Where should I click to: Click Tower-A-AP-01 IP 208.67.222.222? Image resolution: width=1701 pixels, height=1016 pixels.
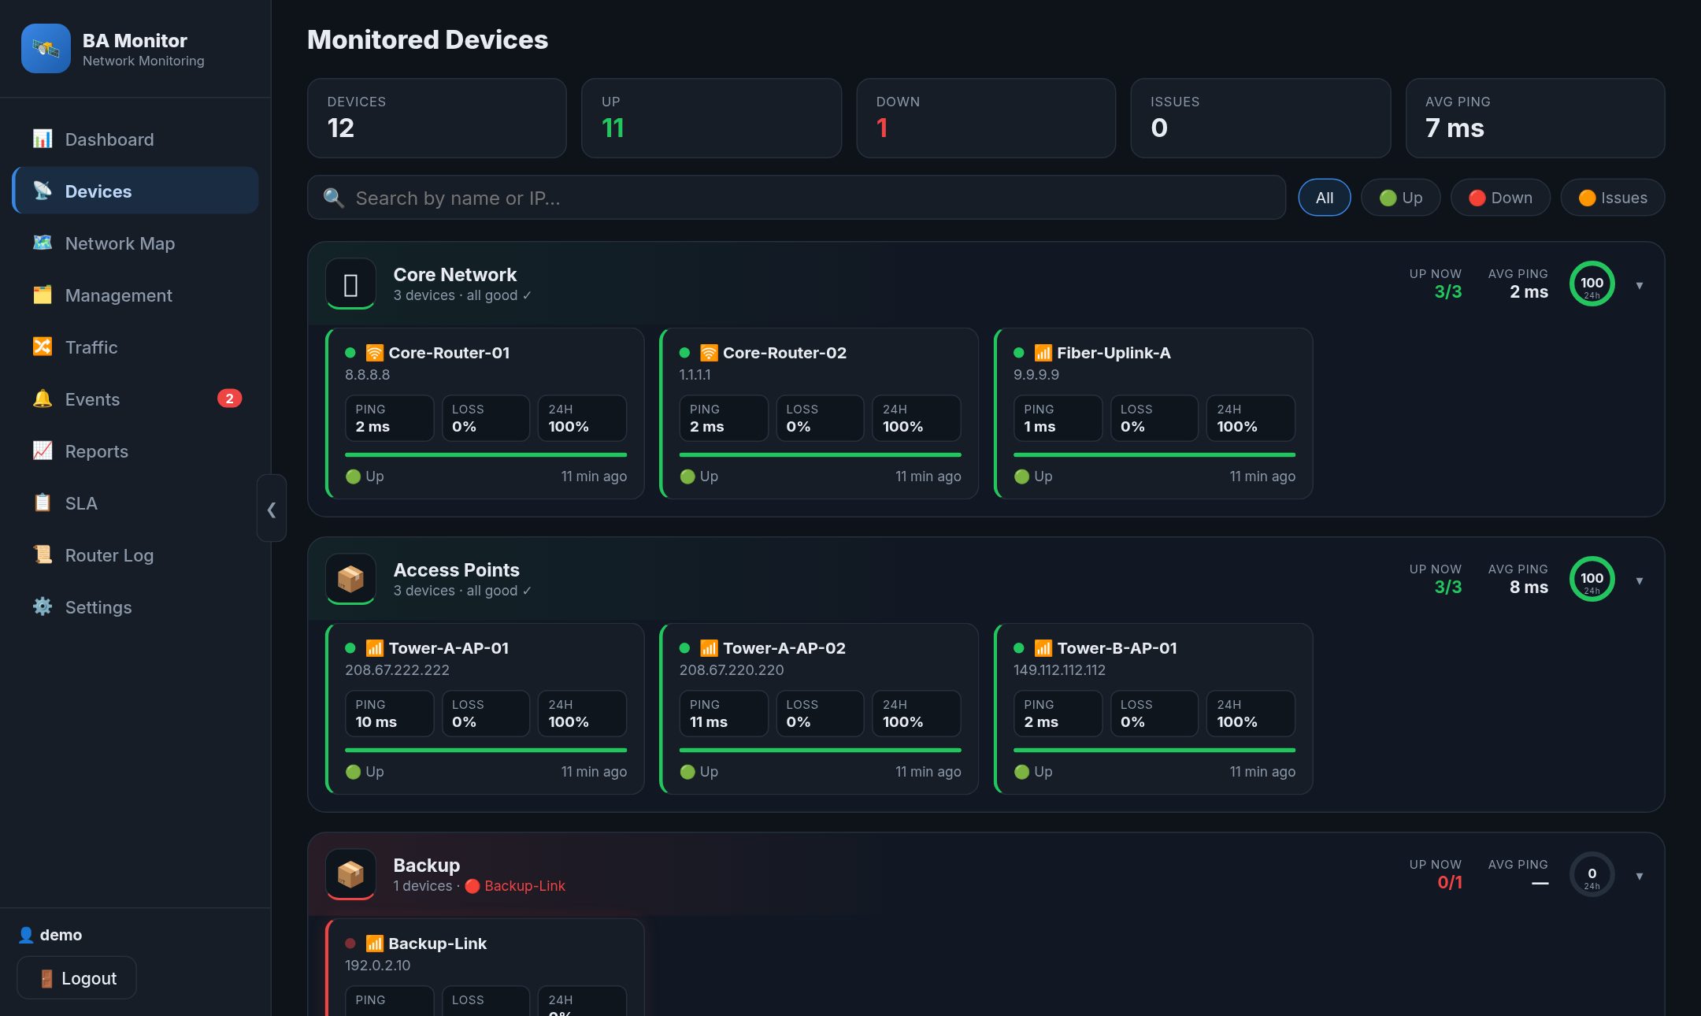tap(397, 670)
